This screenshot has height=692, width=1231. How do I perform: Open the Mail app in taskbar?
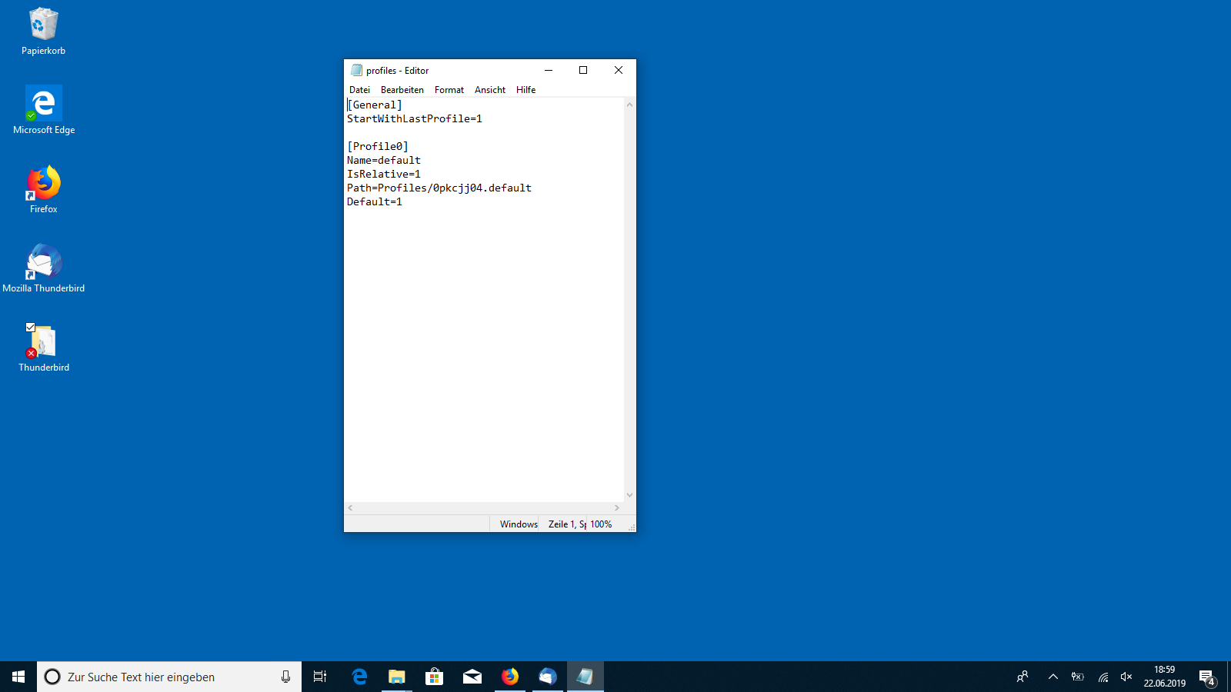472,677
